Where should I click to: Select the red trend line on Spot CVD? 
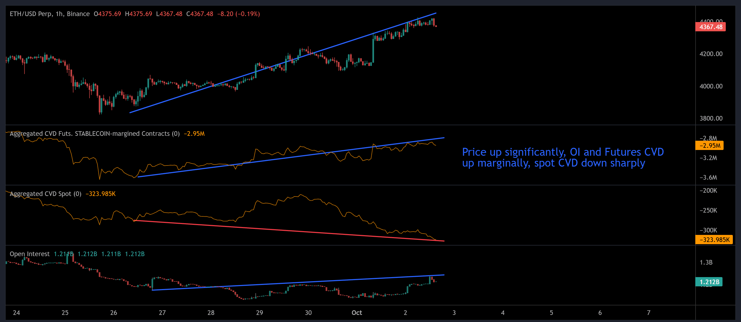point(288,231)
